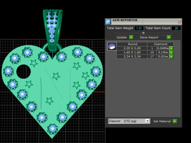This screenshot has width=191, height=143.
Task: Click Save Report button
Action: [x=152, y=37]
